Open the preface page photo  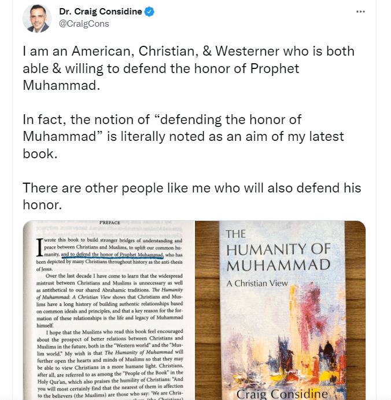[x=109, y=310]
